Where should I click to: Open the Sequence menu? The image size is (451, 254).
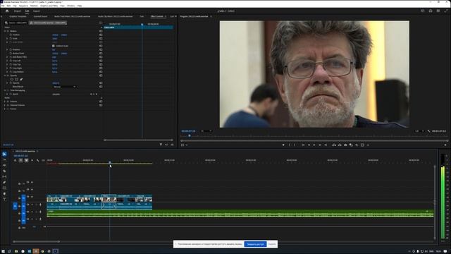pos(23,6)
